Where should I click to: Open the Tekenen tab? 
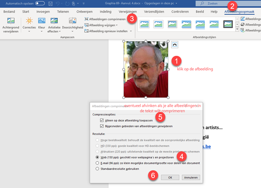(63, 11)
